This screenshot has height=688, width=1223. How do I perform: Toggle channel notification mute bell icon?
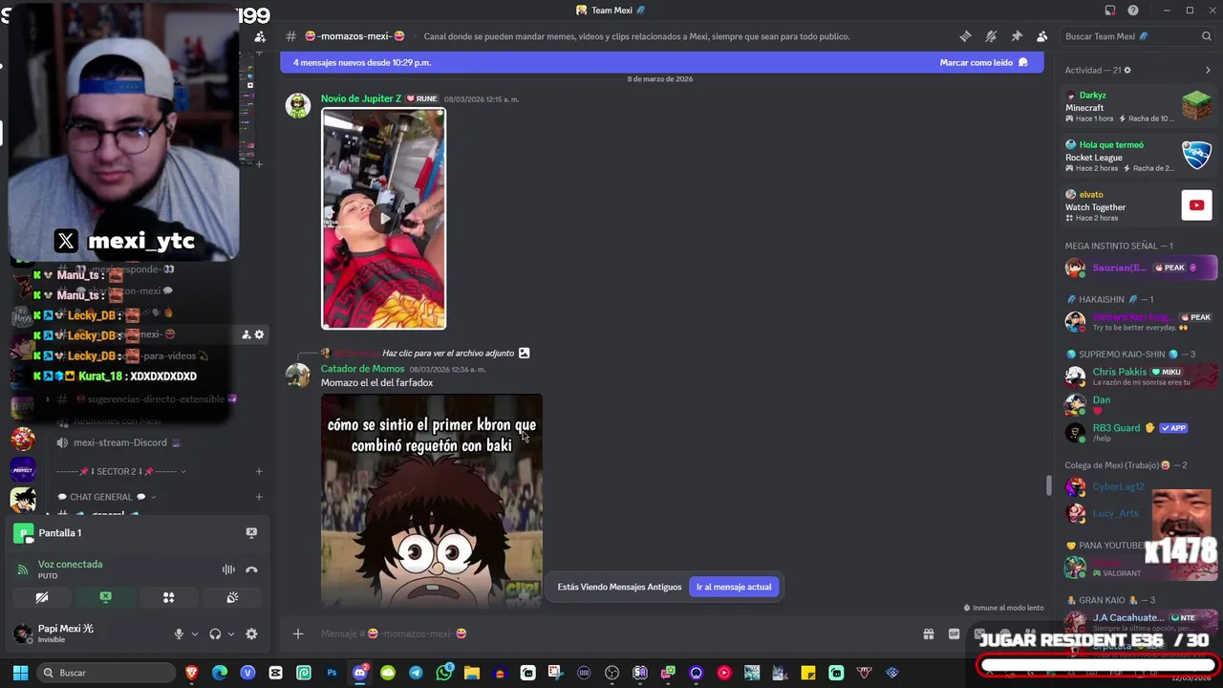tap(991, 36)
